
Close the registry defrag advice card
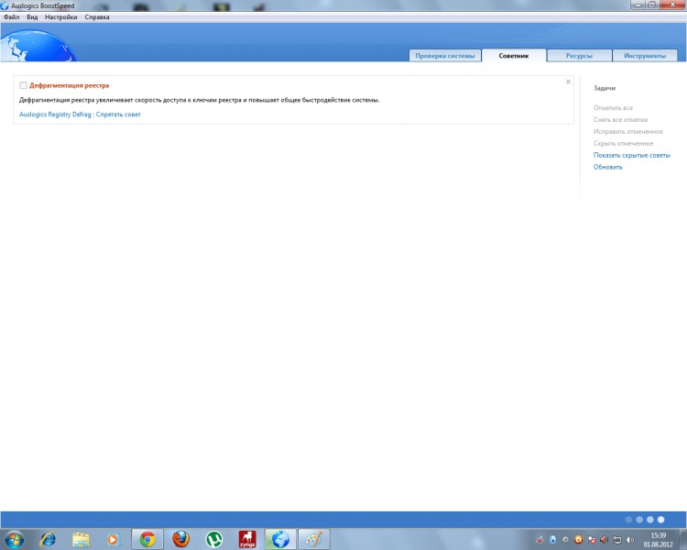point(568,82)
